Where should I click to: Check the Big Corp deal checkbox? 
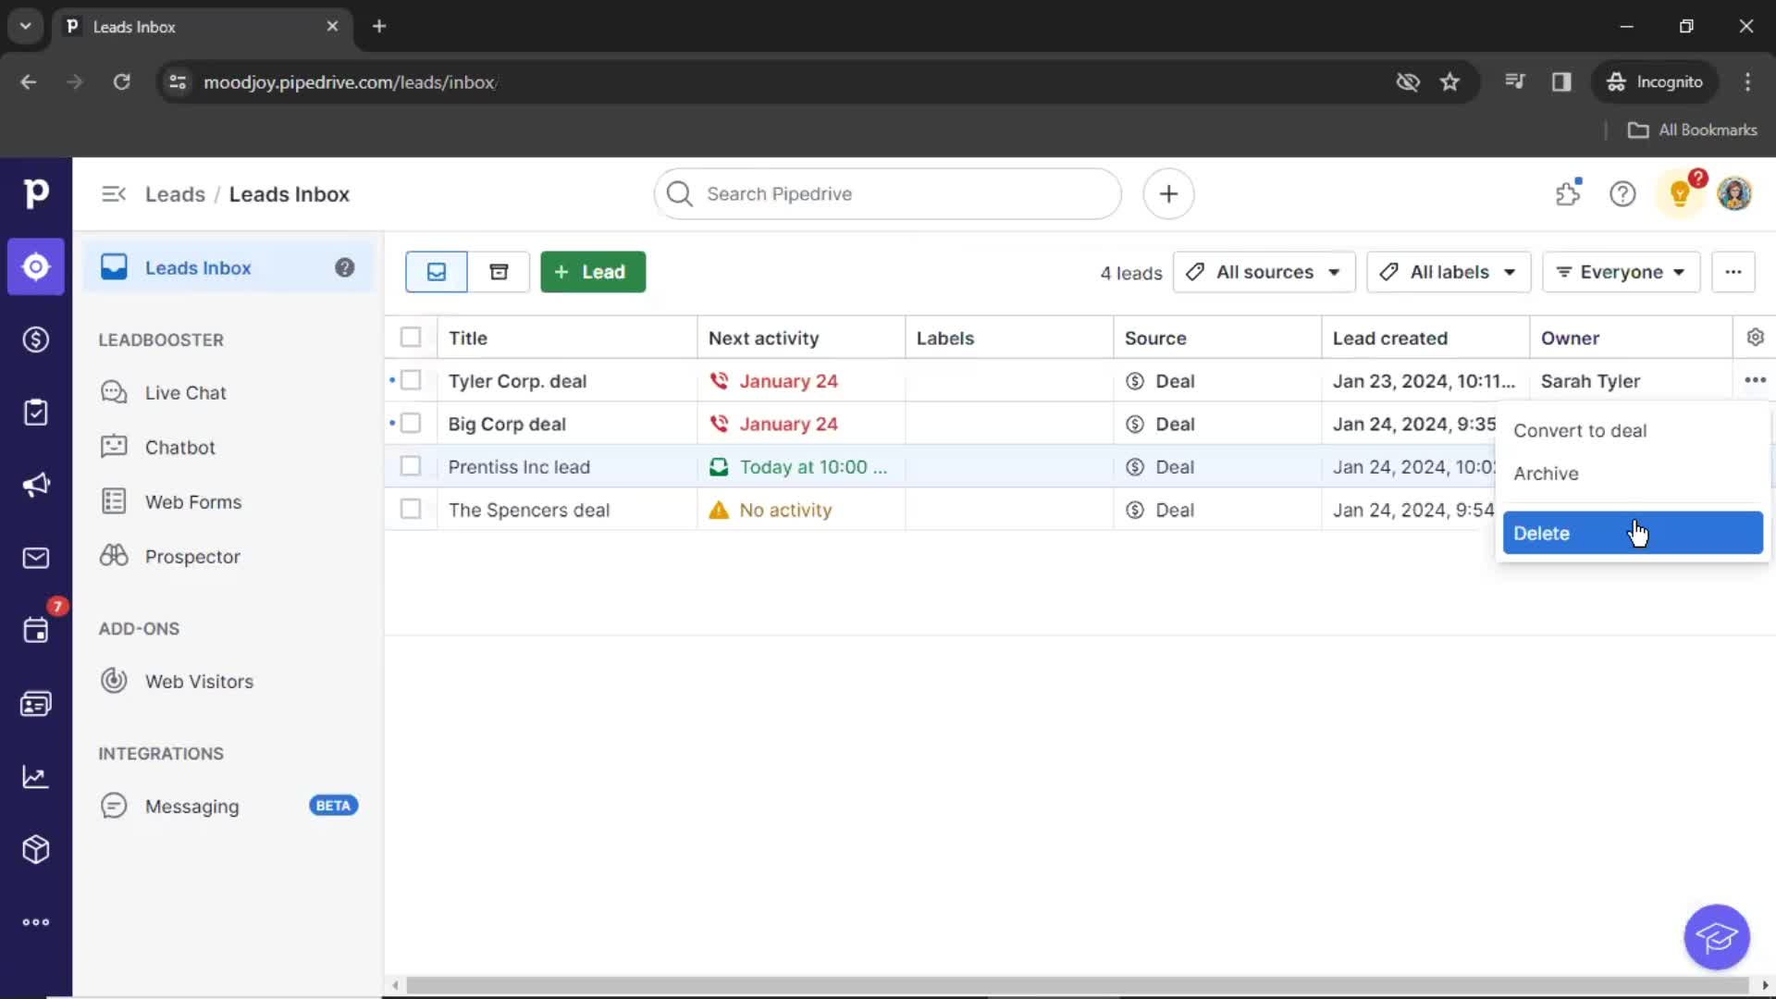tap(411, 424)
